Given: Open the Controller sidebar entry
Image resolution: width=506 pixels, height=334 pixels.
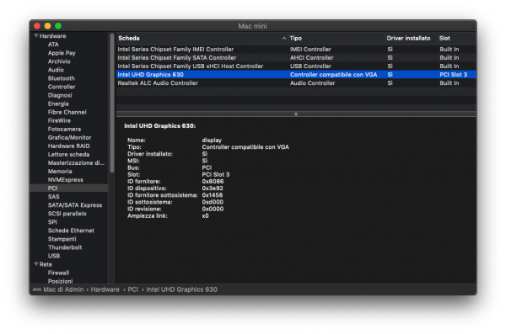Looking at the screenshot, I should click(62, 87).
